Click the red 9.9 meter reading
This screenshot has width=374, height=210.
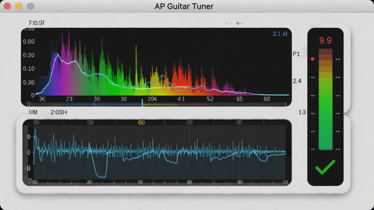325,40
